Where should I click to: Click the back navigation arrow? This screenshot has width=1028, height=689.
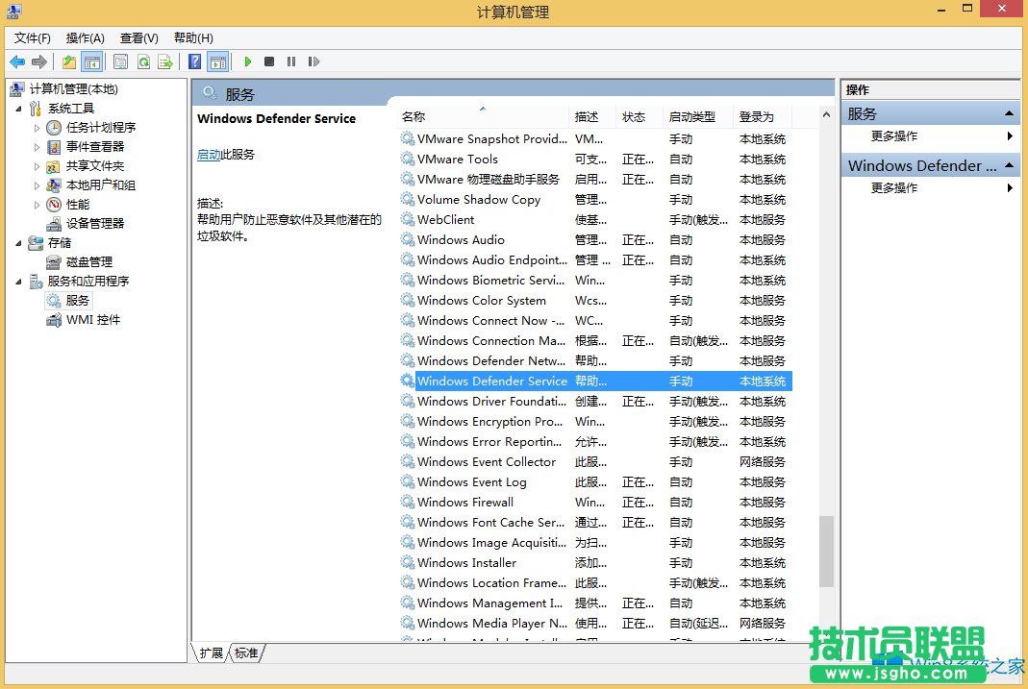[x=15, y=62]
